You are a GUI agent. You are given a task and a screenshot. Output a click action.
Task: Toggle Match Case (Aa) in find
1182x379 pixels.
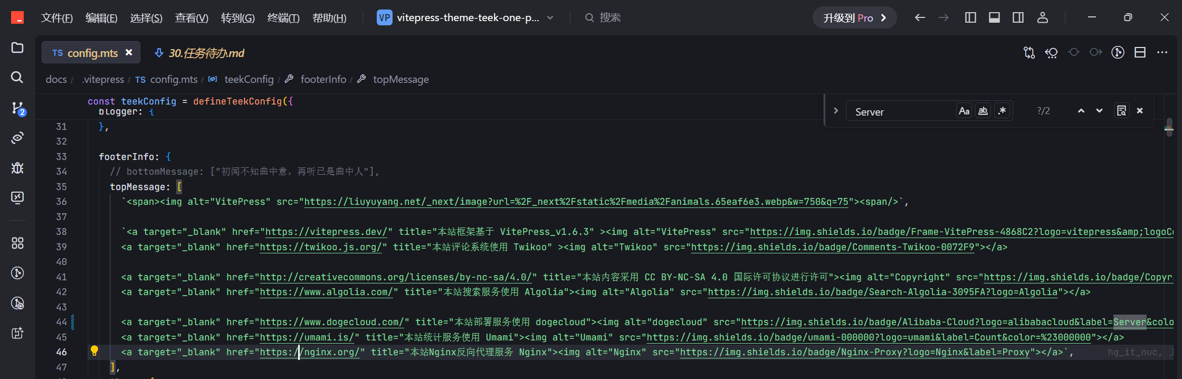coord(964,111)
